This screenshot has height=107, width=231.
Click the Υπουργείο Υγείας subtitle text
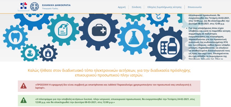(x=50, y=9)
